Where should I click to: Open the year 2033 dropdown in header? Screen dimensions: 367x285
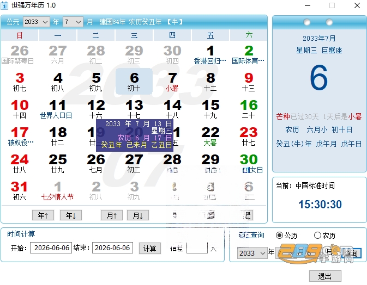[x=37, y=22]
